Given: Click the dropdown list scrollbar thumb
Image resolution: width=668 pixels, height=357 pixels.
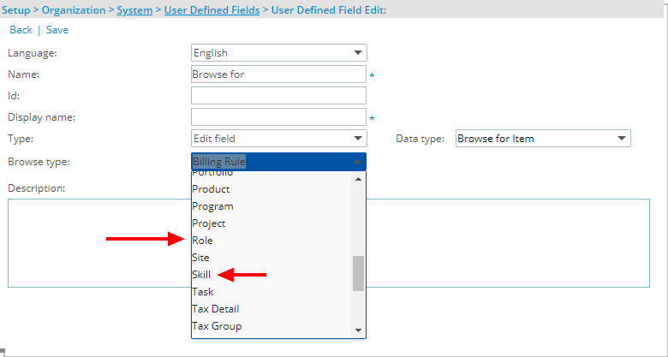Looking at the screenshot, I should pyautogui.click(x=358, y=273).
